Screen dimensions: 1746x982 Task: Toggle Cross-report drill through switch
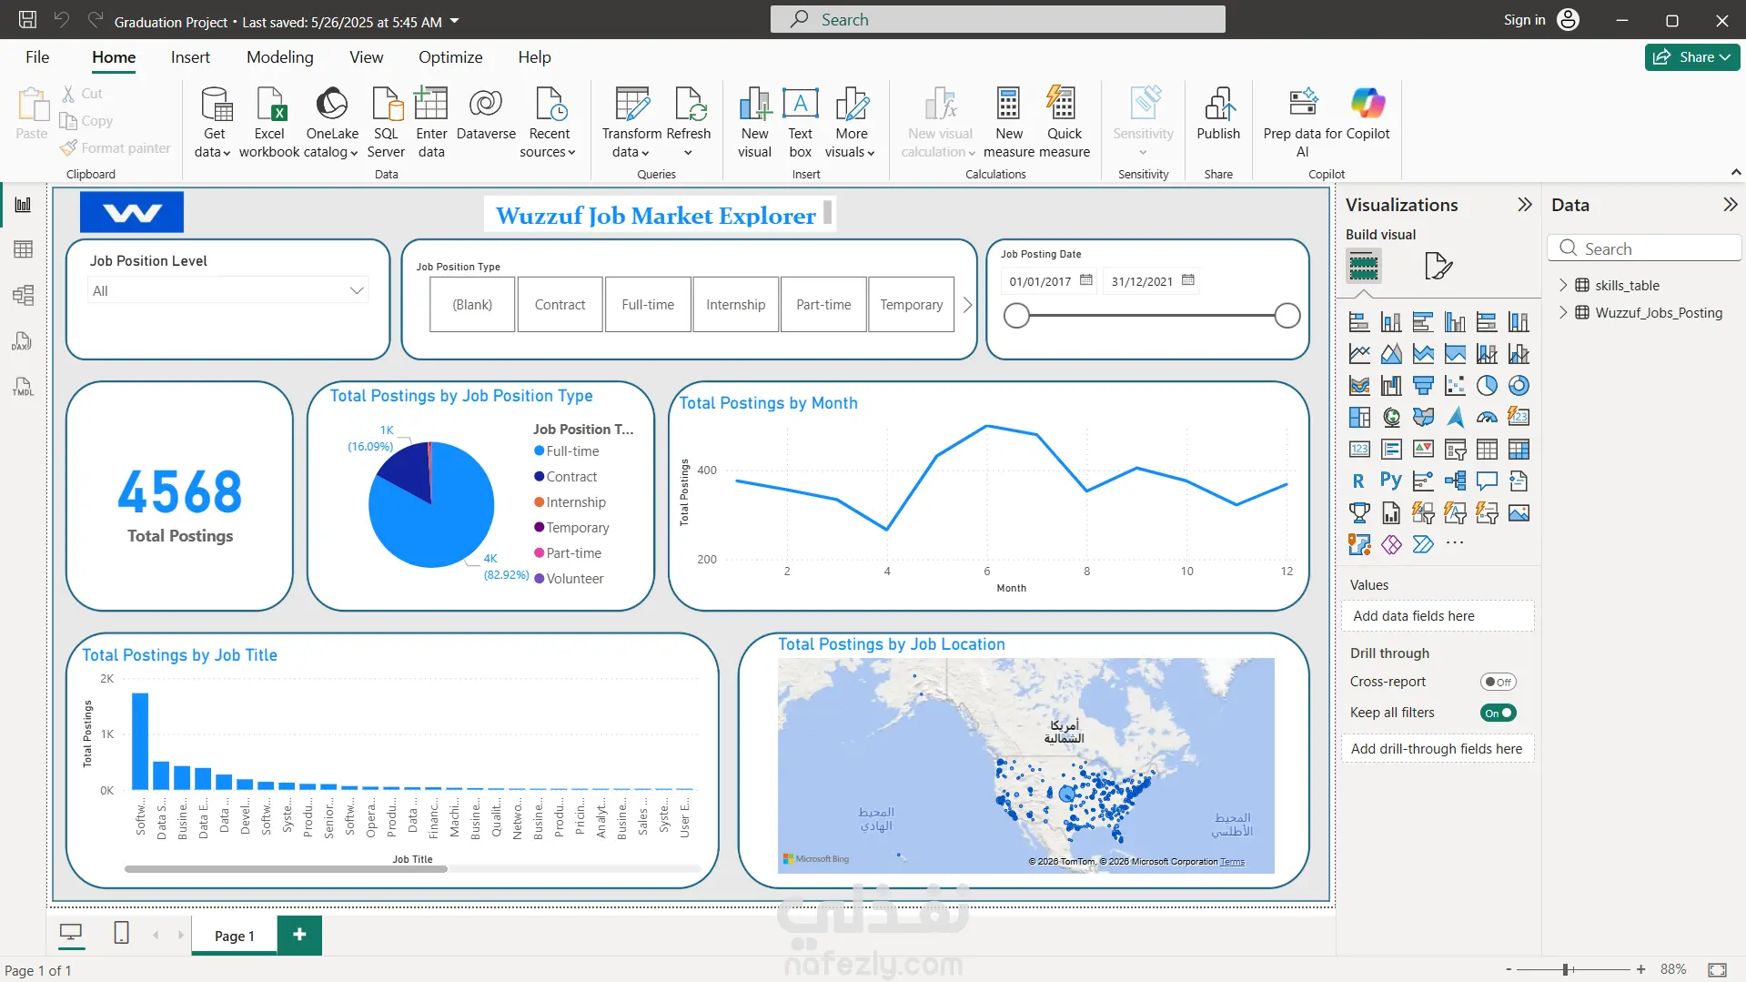tap(1498, 682)
